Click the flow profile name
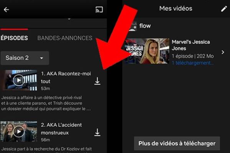The image size is (230, 153). (145, 26)
